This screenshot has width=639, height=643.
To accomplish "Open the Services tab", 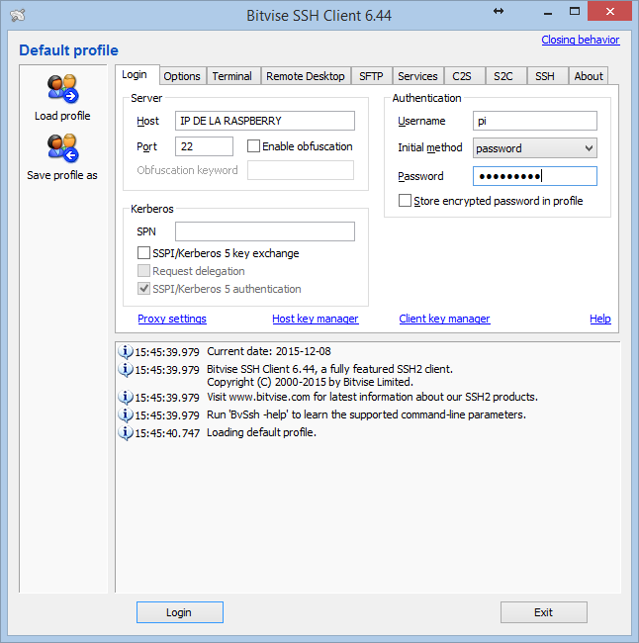I will click(417, 76).
